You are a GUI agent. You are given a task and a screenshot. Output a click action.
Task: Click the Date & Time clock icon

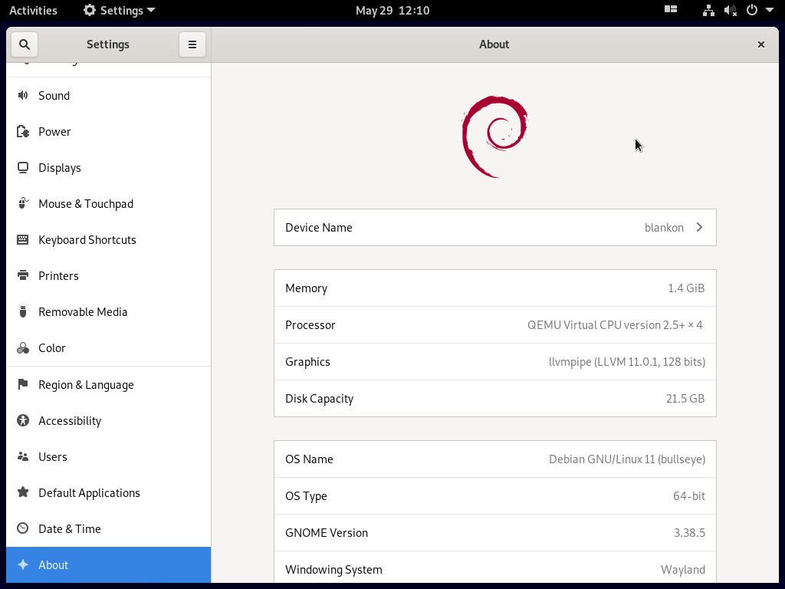[x=22, y=528]
